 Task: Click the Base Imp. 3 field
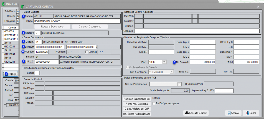203,52
